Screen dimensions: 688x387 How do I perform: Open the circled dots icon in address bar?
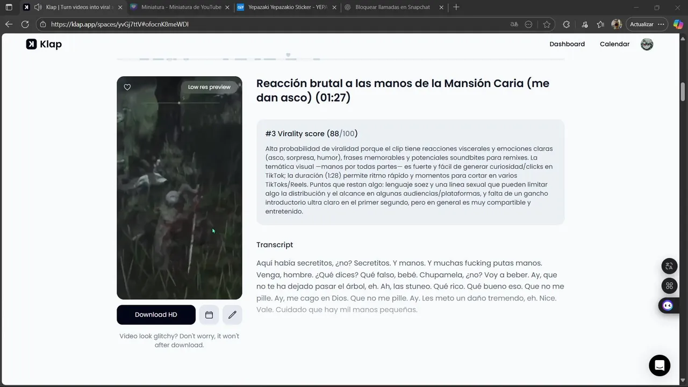[529, 24]
